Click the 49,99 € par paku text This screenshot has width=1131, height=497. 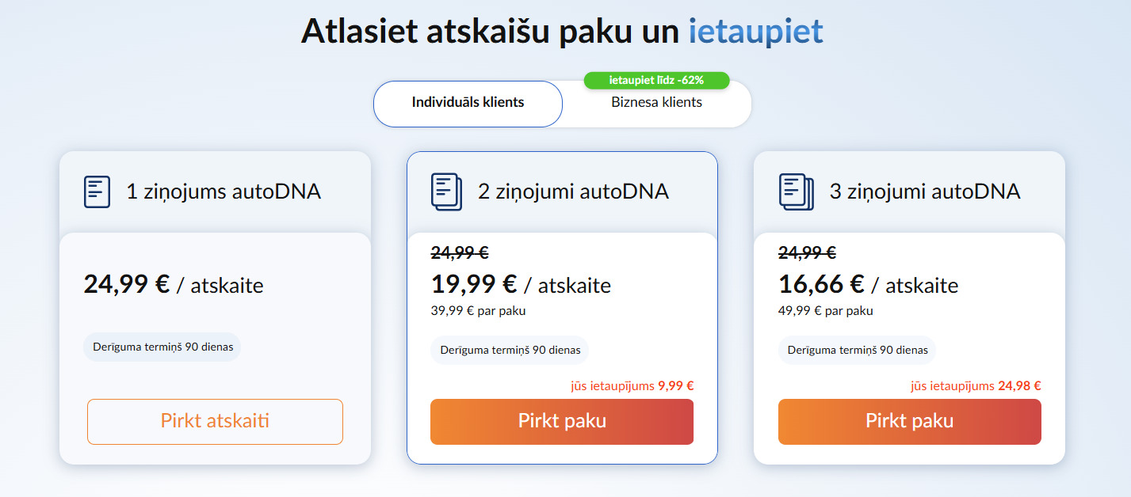click(x=825, y=311)
